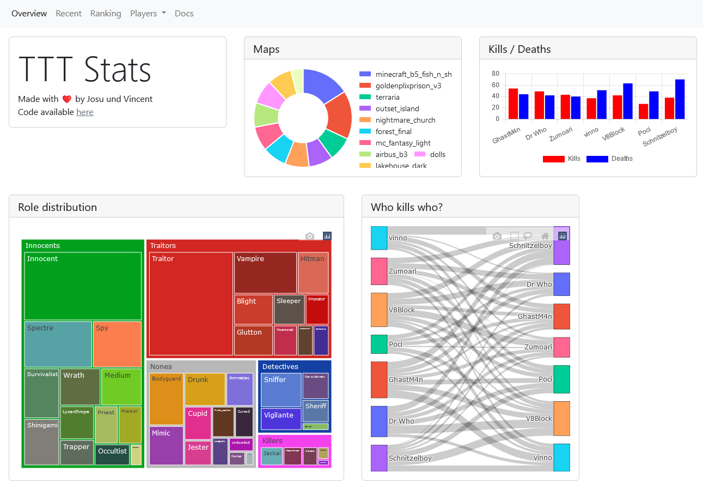Image resolution: width=703 pixels, height=496 pixels.
Task: Click the Sniffer role tile
Action: pyautogui.click(x=281, y=390)
